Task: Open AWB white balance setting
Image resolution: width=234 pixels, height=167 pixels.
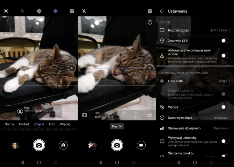Action: (x=149, y=115)
